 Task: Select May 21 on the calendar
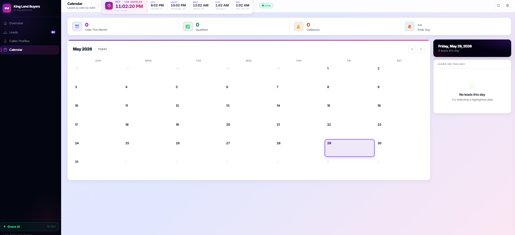(x=299, y=129)
